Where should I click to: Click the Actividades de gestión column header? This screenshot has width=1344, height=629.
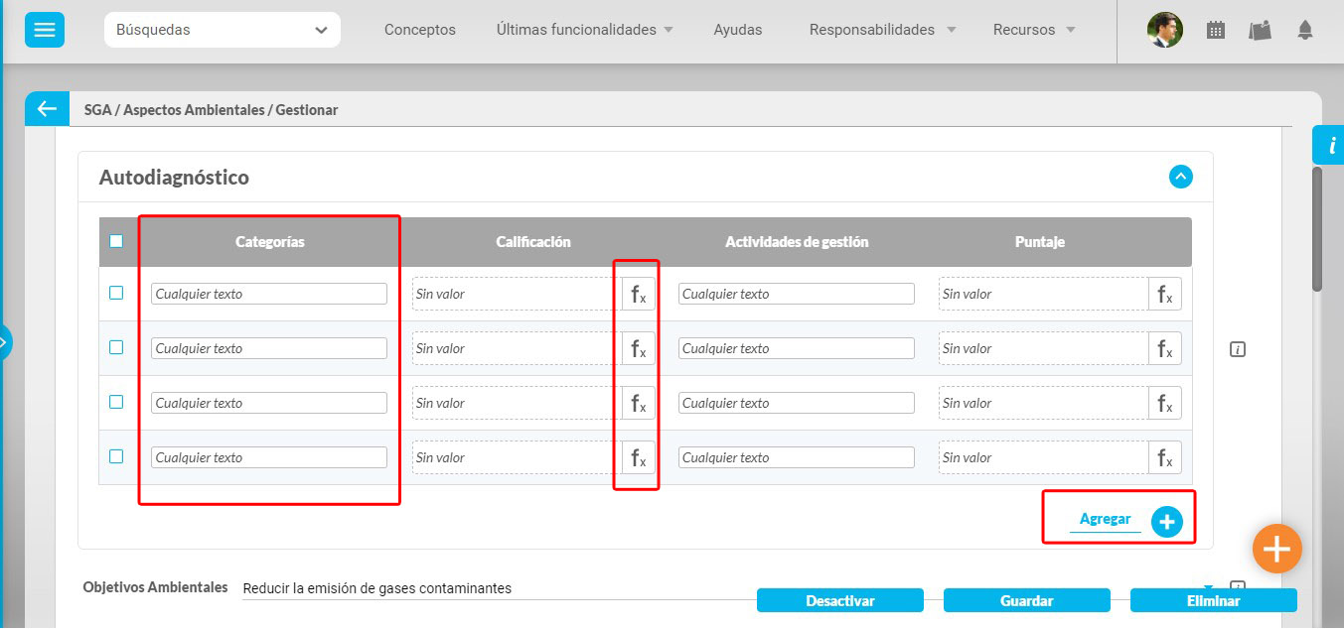coord(797,242)
